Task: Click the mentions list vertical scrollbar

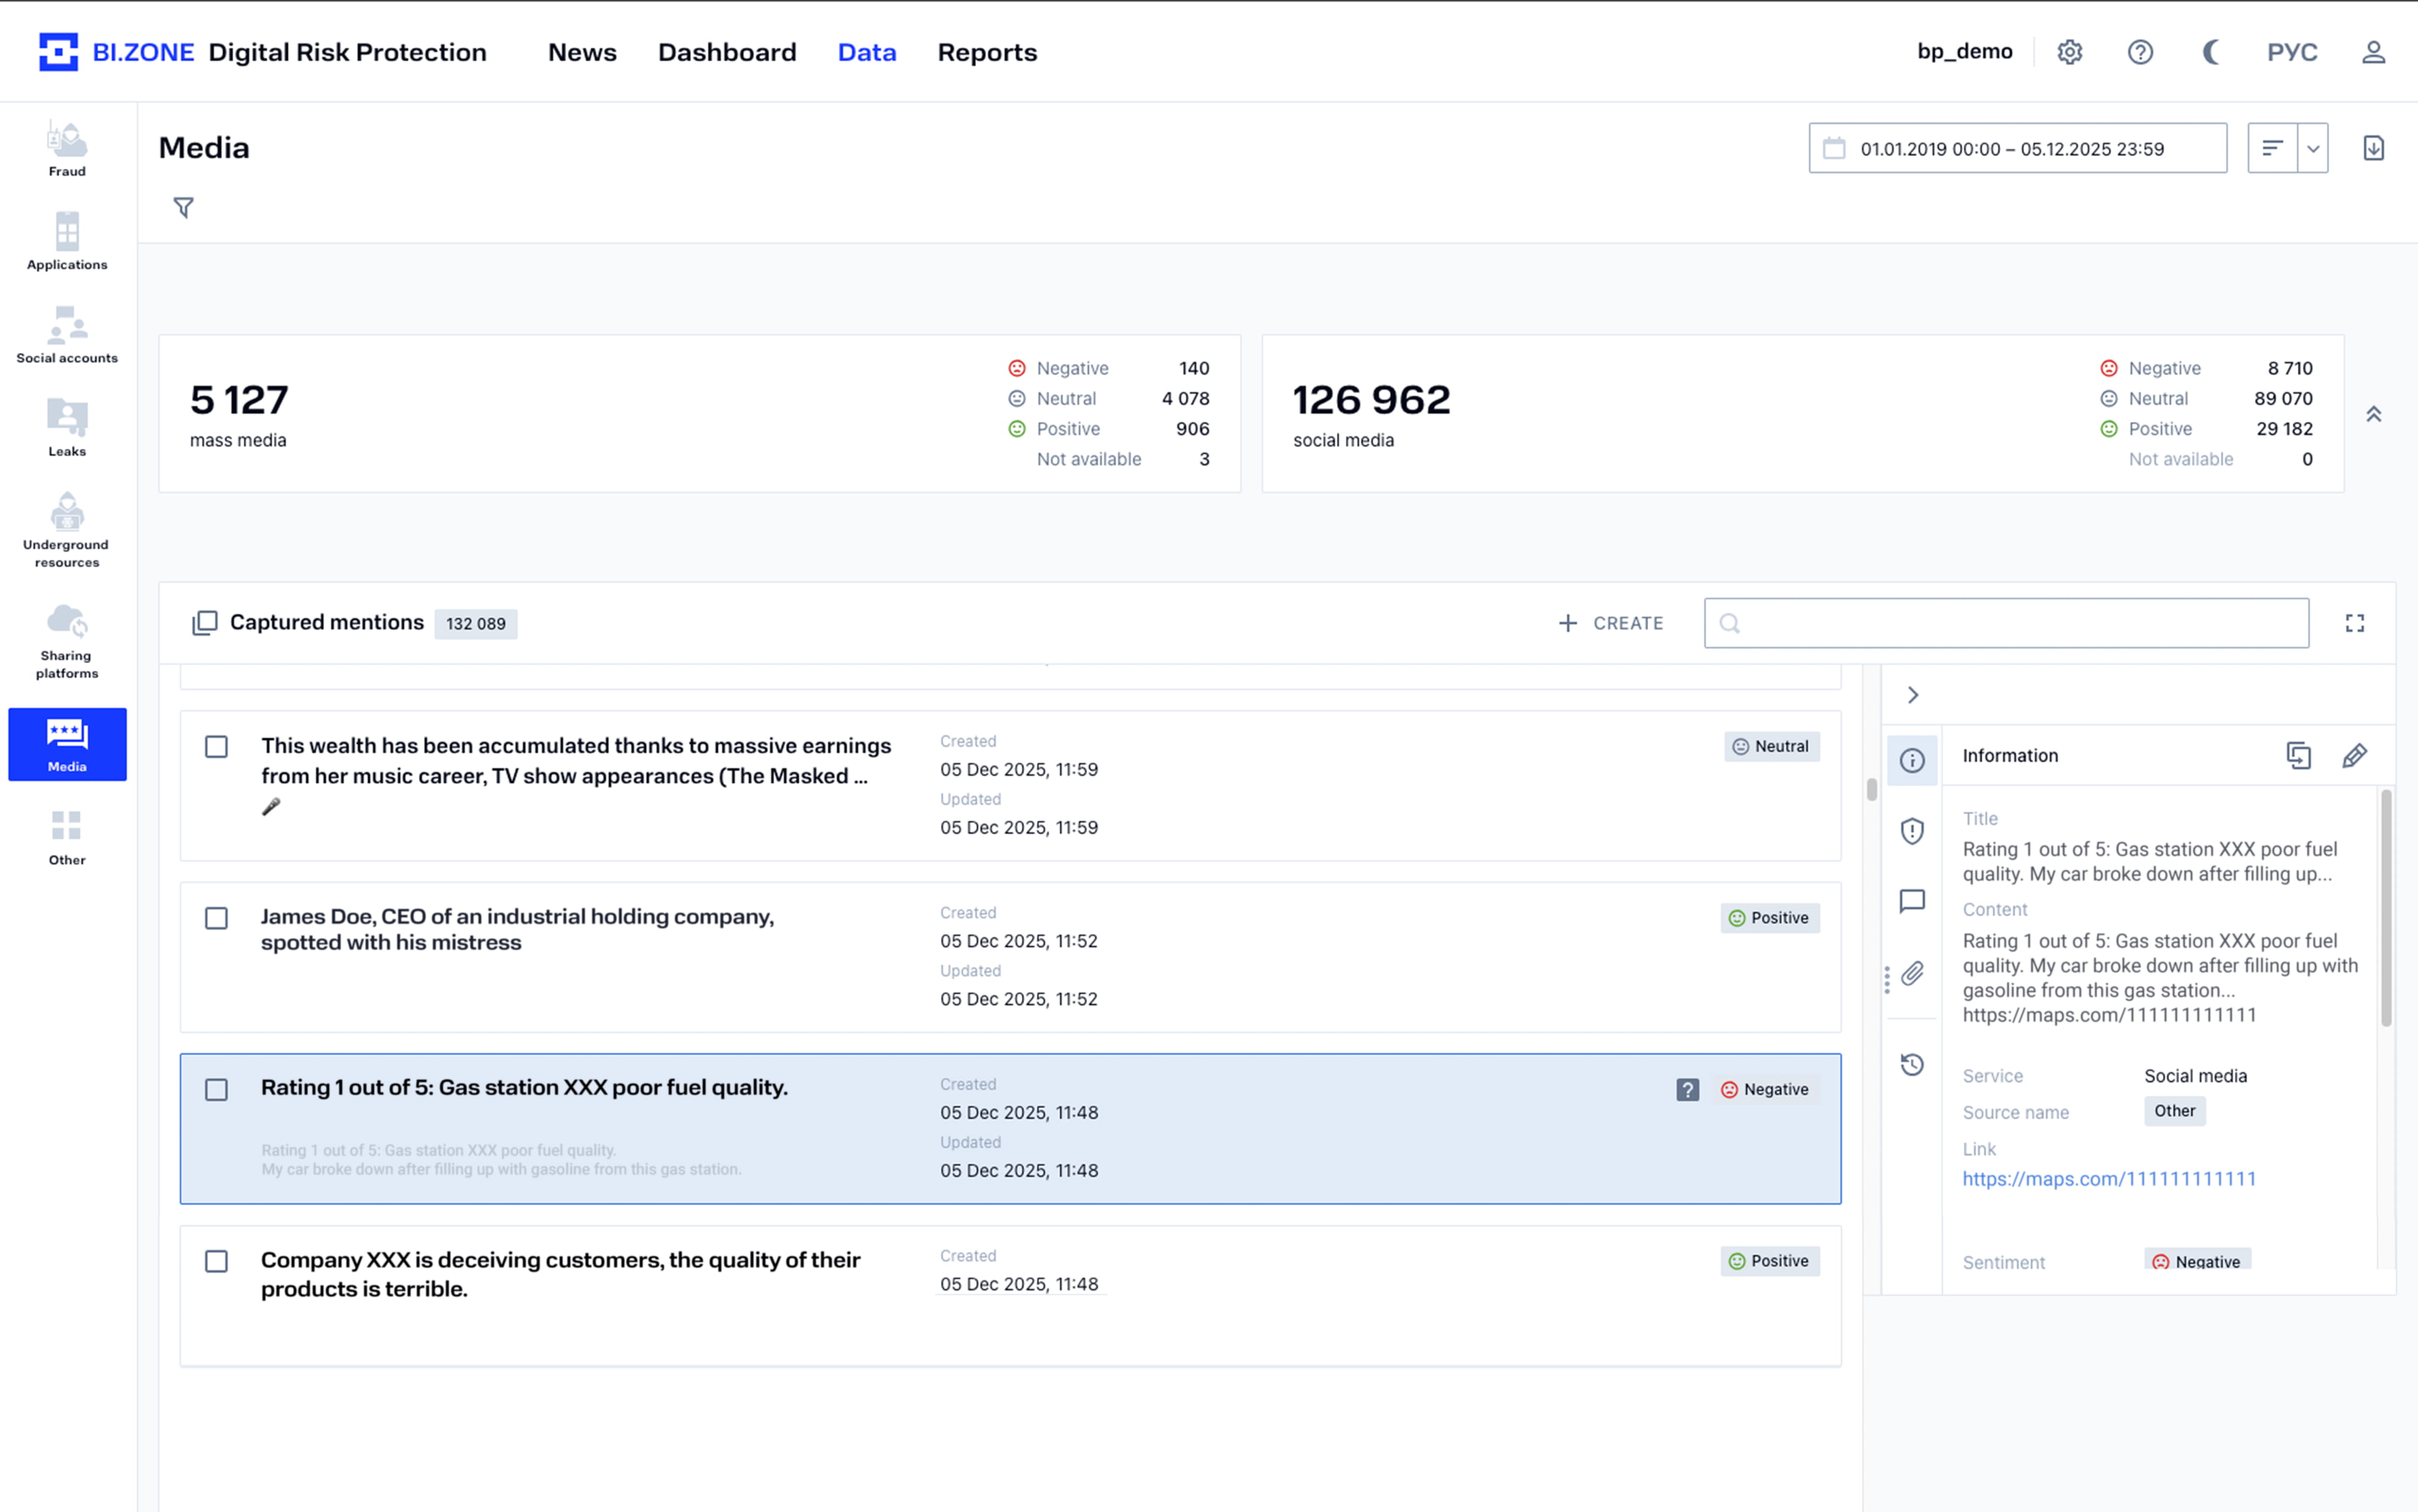Action: [1871, 790]
